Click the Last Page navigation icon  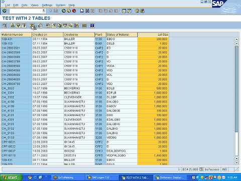coord(116,11)
